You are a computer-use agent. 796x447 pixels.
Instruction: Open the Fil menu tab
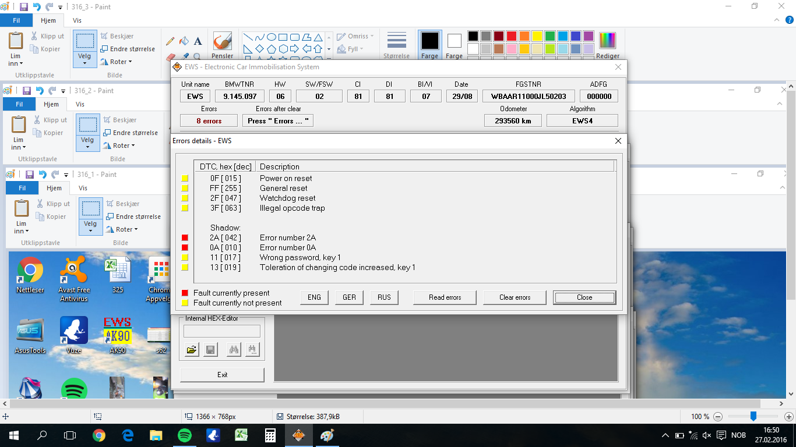point(16,20)
